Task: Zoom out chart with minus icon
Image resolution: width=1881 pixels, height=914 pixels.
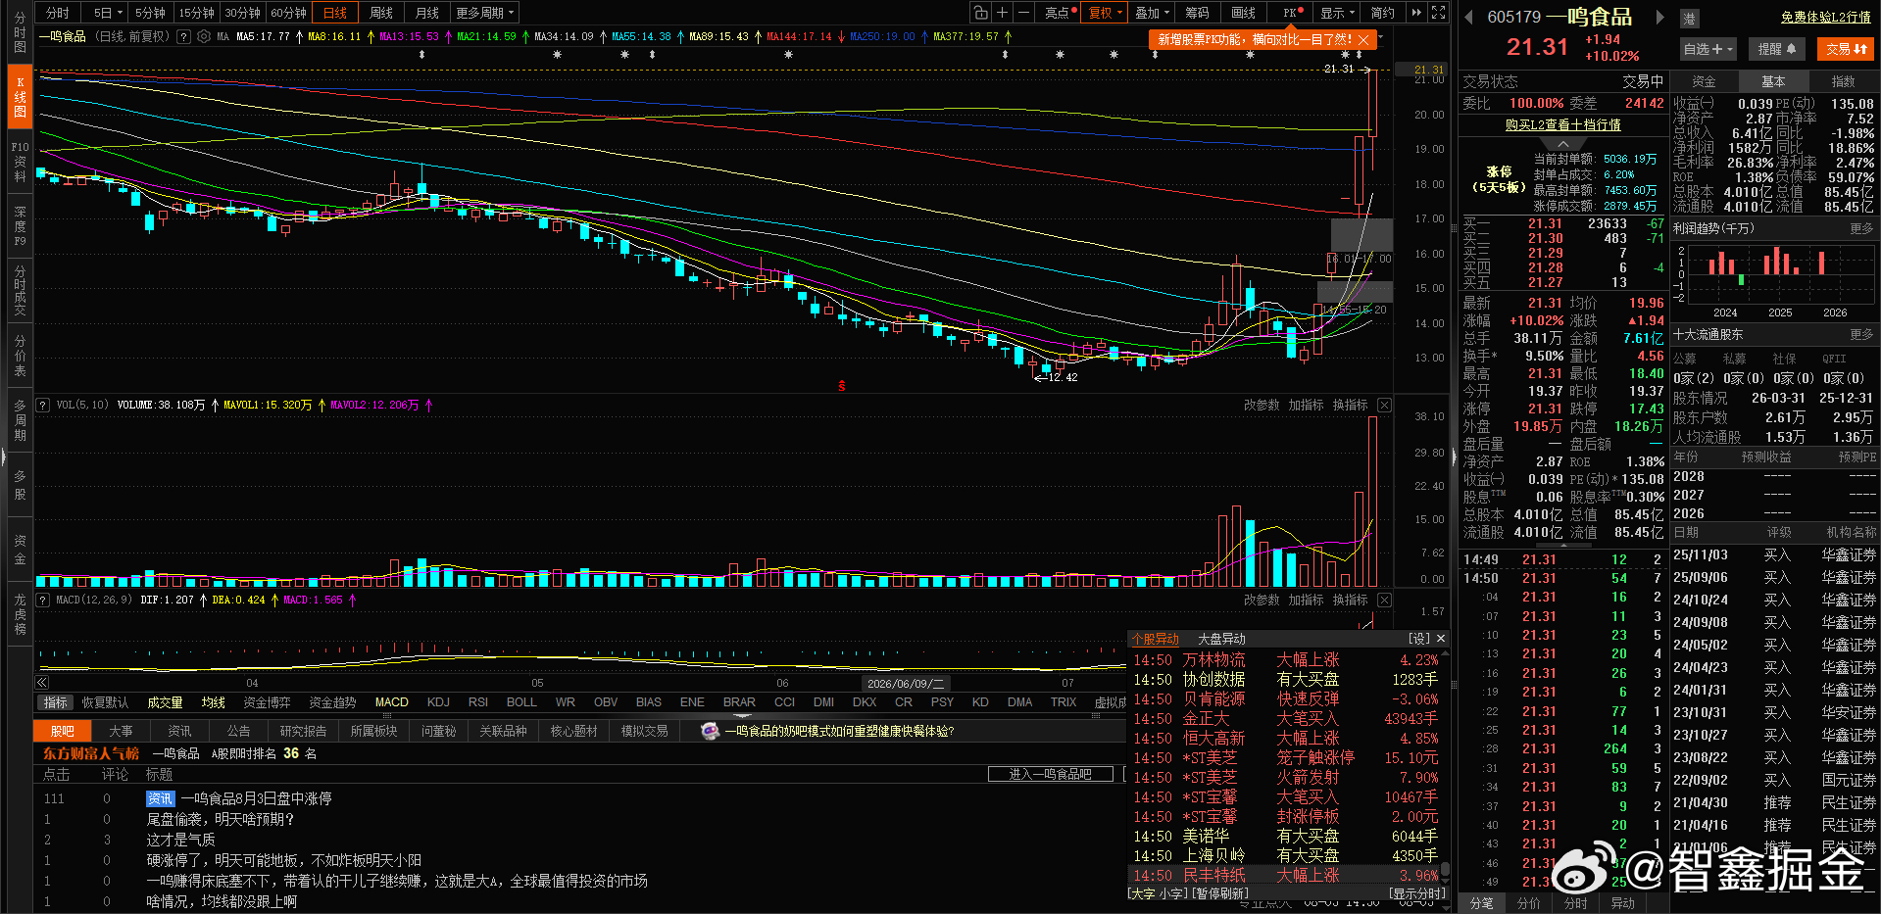Action: coord(1023,13)
